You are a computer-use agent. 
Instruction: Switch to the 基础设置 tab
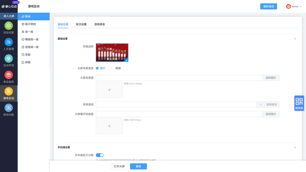pyautogui.click(x=63, y=24)
